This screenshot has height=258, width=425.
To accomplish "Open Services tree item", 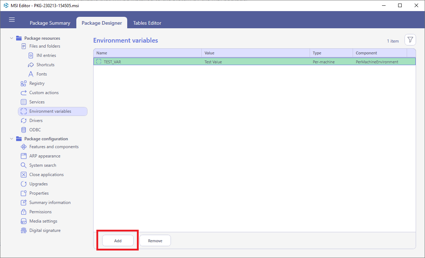I will 37,102.
